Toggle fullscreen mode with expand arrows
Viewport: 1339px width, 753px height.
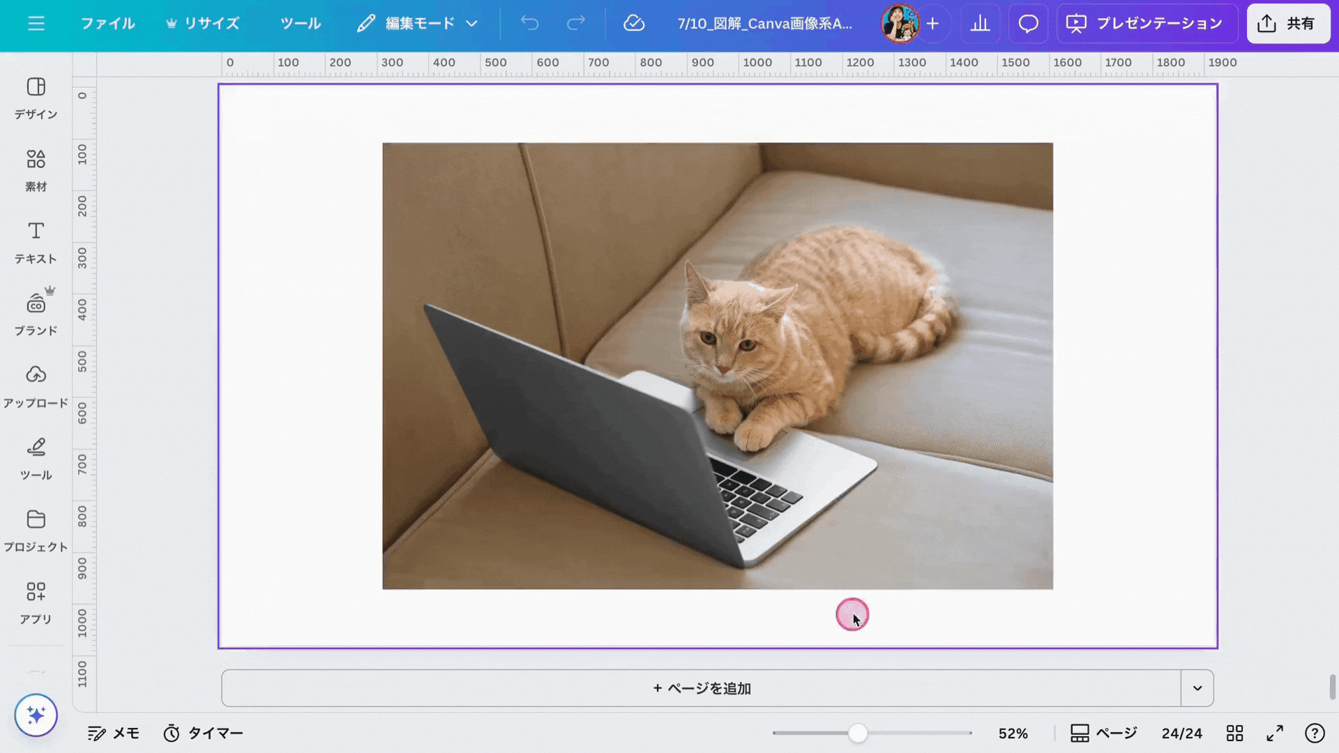pos(1275,733)
